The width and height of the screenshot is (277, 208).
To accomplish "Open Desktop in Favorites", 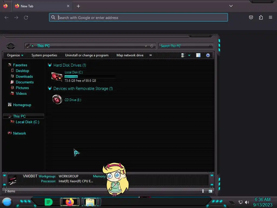I will pyautogui.click(x=22, y=71).
